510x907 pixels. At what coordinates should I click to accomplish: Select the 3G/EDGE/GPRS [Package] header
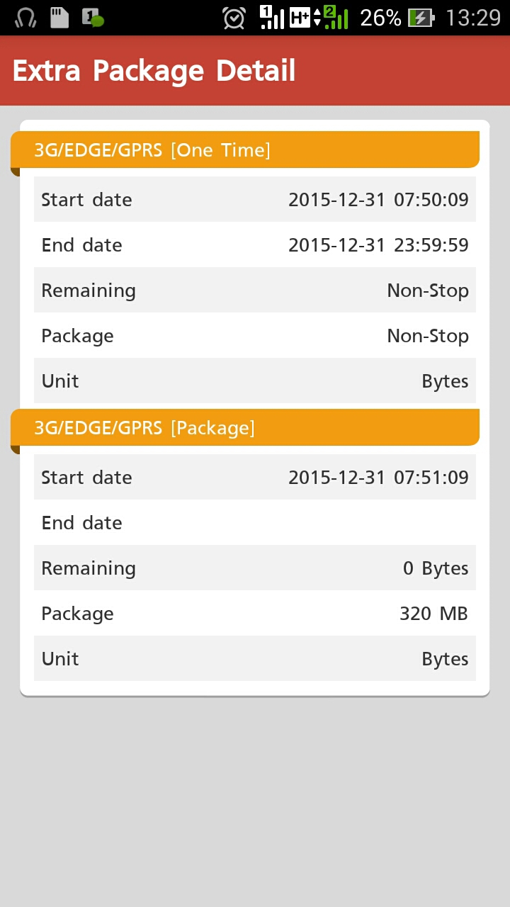click(245, 428)
